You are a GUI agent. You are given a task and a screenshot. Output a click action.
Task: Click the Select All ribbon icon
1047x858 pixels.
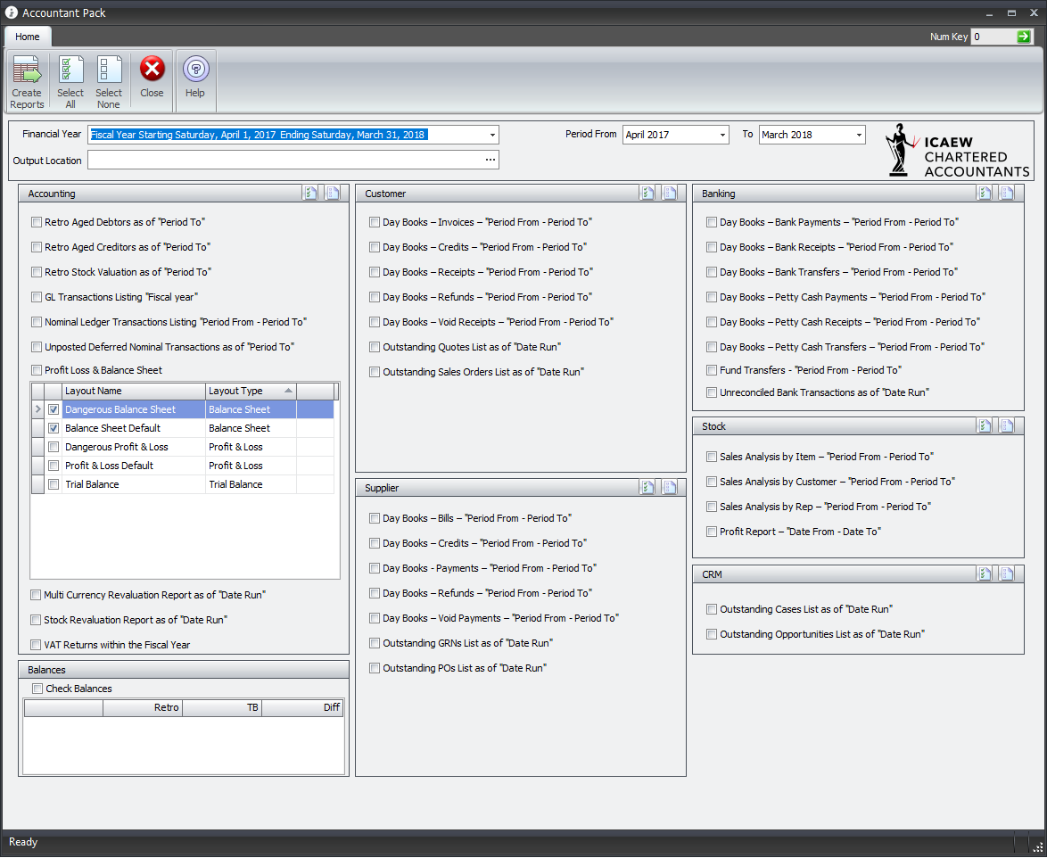(70, 80)
